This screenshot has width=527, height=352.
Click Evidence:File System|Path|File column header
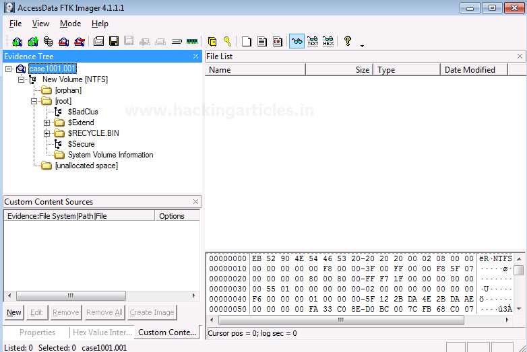[x=80, y=216]
